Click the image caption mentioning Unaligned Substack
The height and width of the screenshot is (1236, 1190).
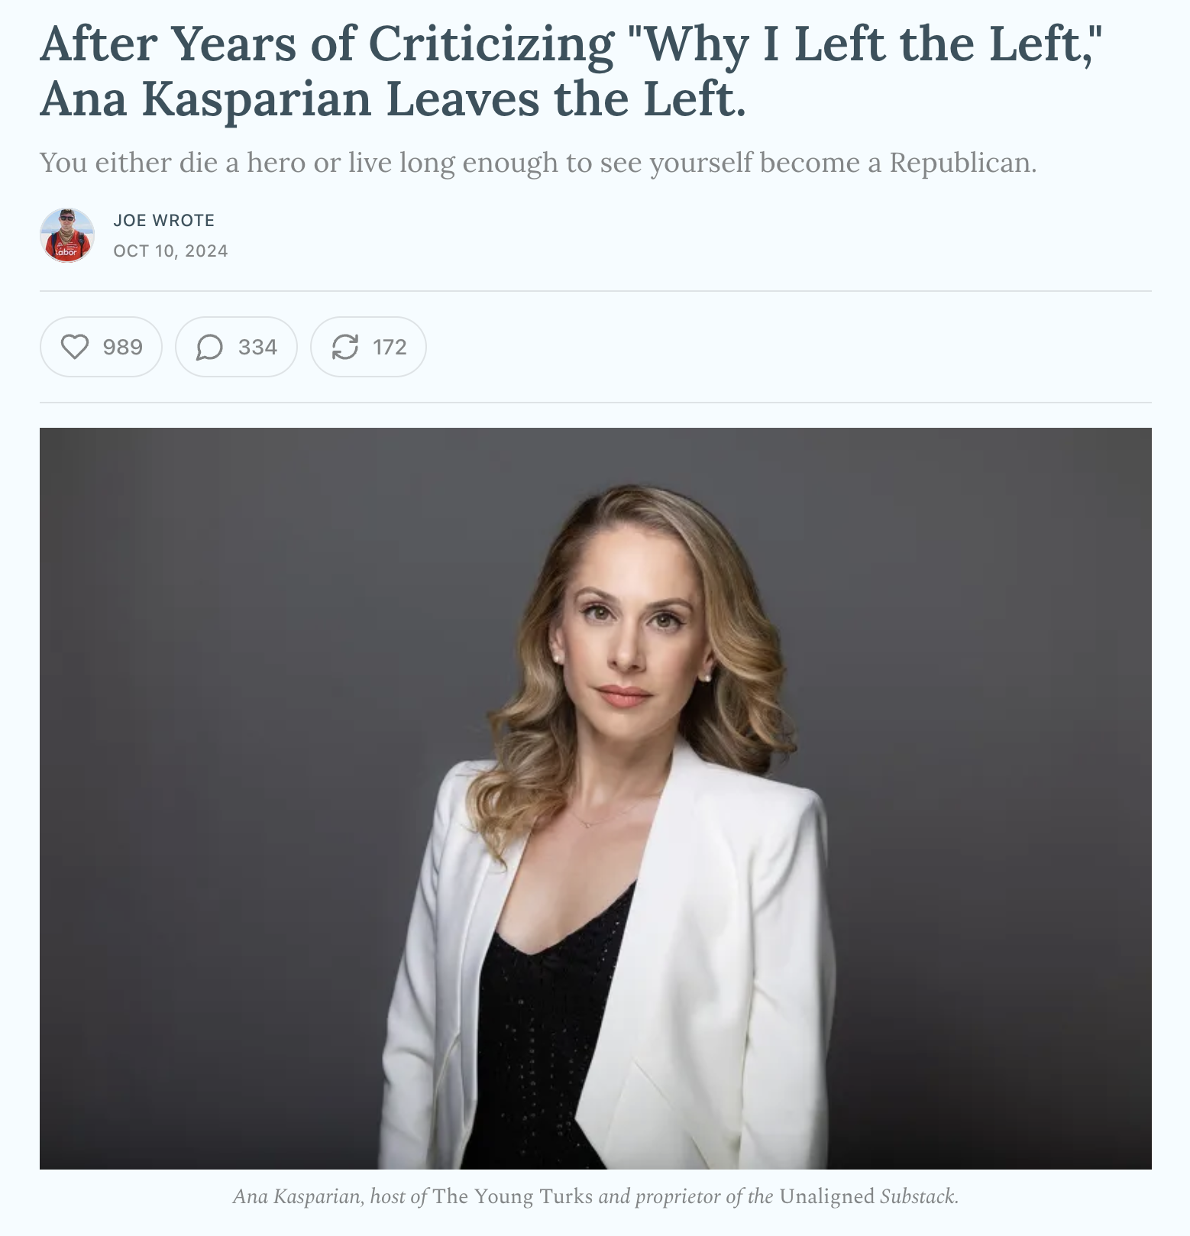tap(595, 1196)
